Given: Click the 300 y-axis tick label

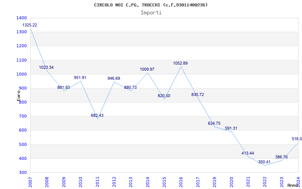Looking at the screenshot, I should [x=23, y=173].
